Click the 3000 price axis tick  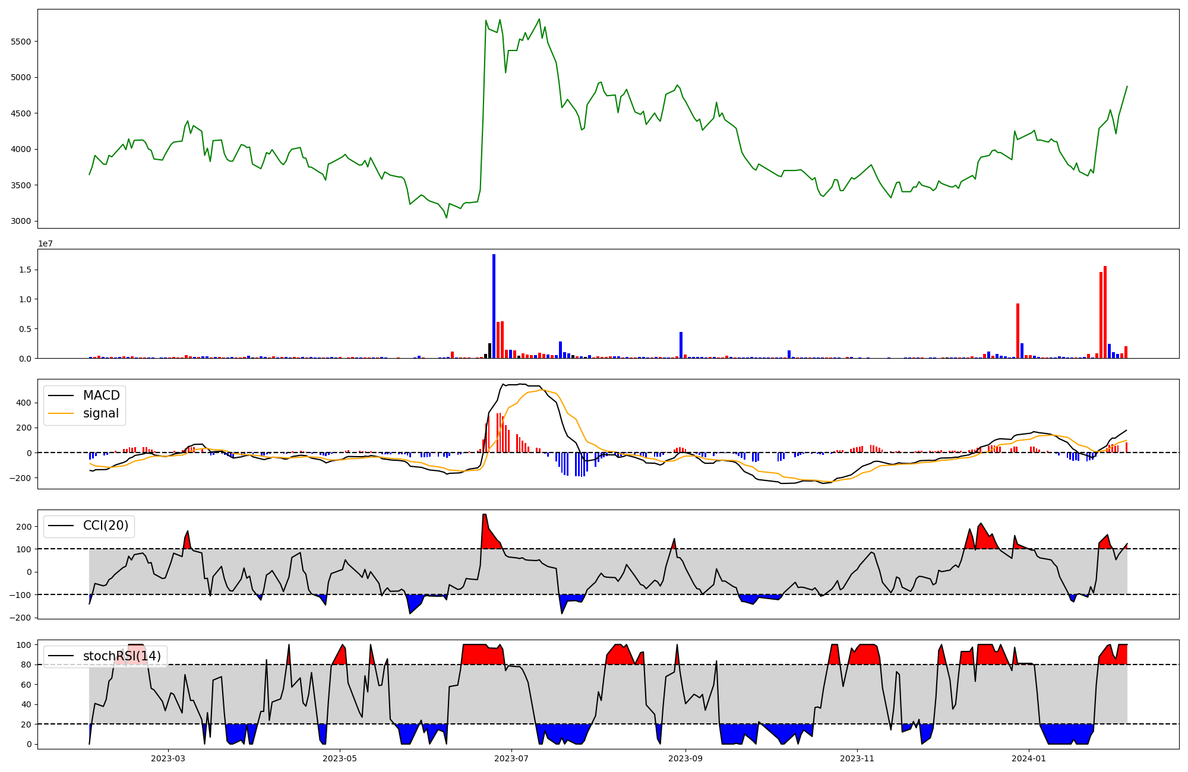(x=21, y=221)
